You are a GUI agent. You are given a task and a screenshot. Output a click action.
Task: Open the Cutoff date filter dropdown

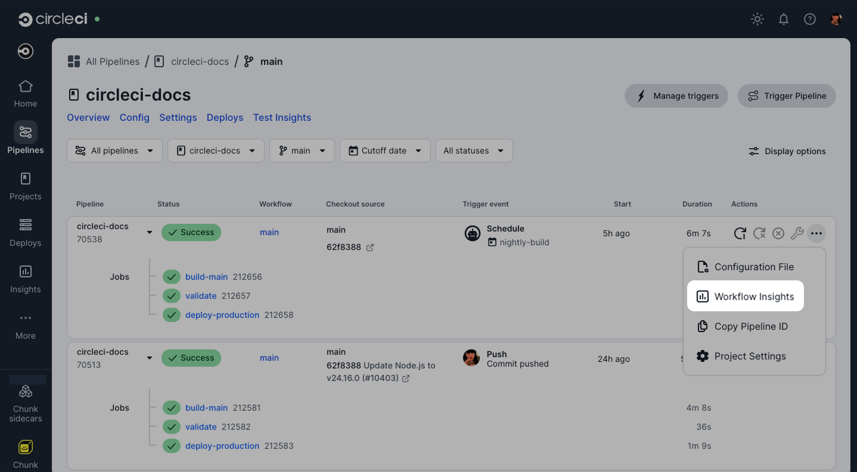(x=385, y=151)
